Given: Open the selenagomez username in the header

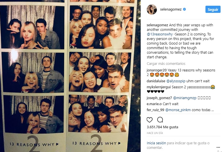Looking at the screenshot, I should 171,9.
